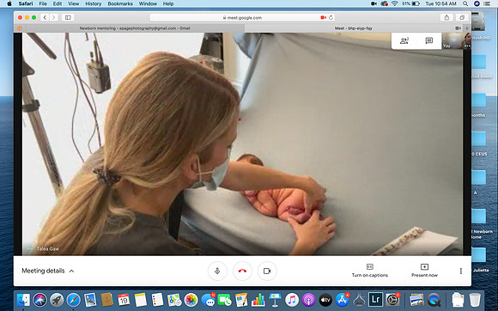The width and height of the screenshot is (498, 311).
Task: Show the participants list
Action: (404, 40)
